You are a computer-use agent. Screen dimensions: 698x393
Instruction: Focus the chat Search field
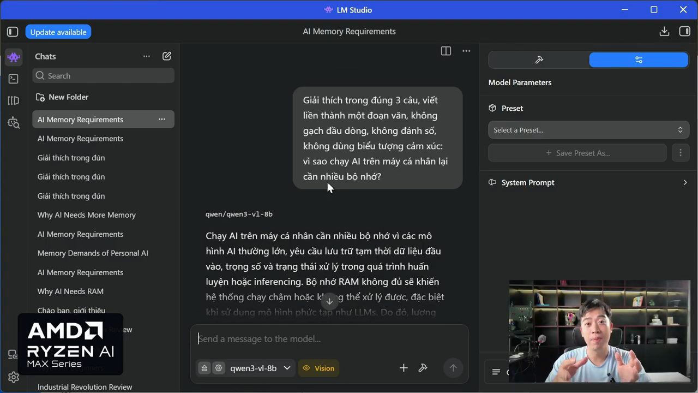[x=104, y=76]
